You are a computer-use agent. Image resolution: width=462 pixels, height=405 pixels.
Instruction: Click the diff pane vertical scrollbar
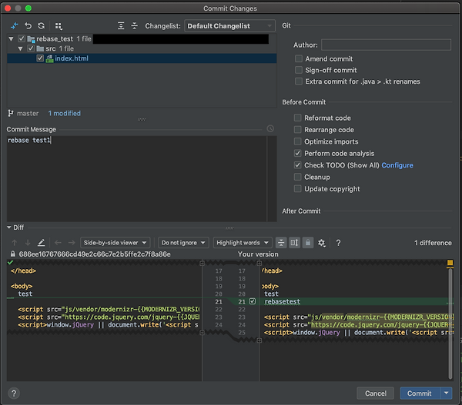pyautogui.click(x=450, y=324)
